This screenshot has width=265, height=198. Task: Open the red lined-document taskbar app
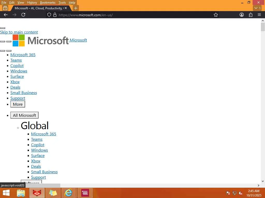coord(85,193)
